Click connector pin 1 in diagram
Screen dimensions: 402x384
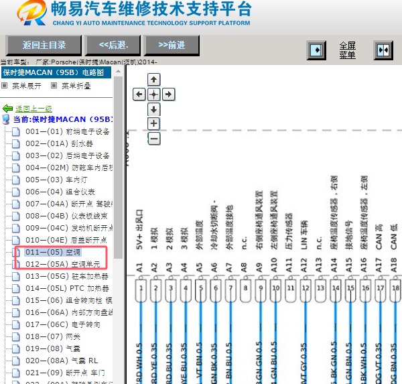click(141, 290)
